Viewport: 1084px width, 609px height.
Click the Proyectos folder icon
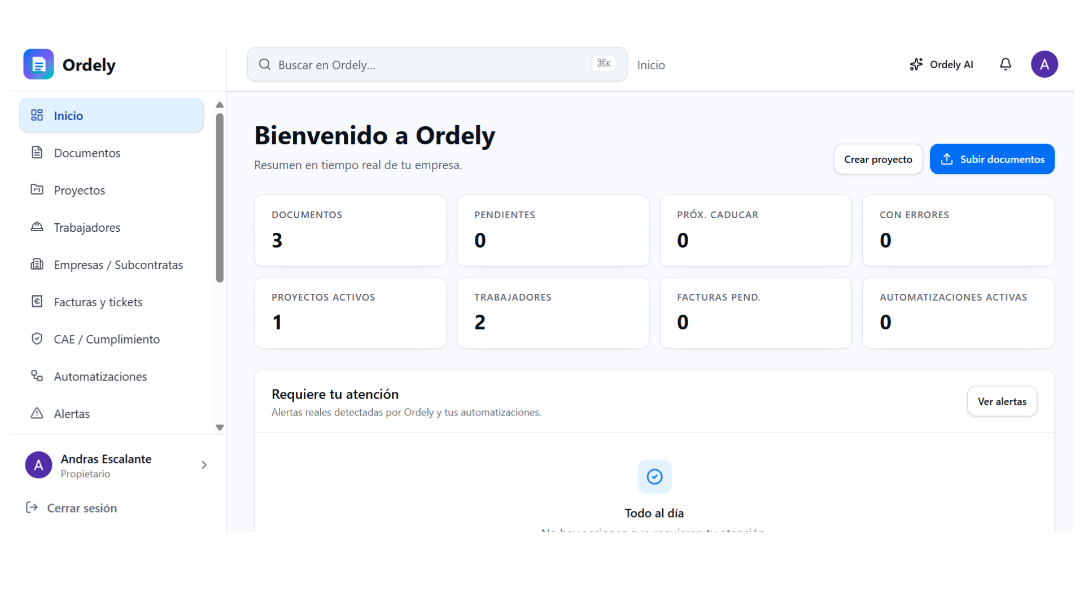pos(37,189)
